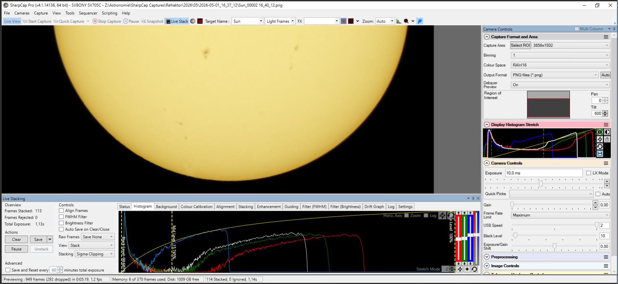618x284 pixels.
Task: Click the up arrow above the red slider
Action: tap(458, 213)
